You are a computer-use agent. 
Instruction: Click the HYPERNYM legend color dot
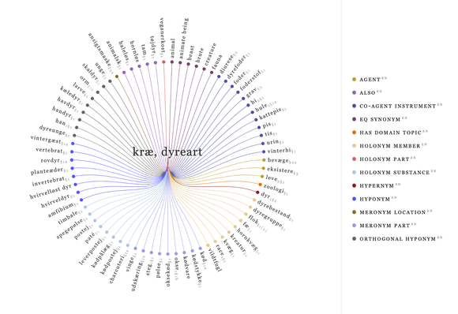click(x=355, y=185)
